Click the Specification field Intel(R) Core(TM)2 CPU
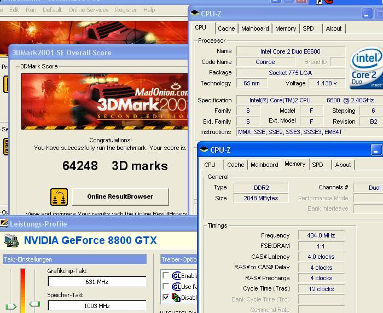Screen dimensions: 383x313 point(310,101)
